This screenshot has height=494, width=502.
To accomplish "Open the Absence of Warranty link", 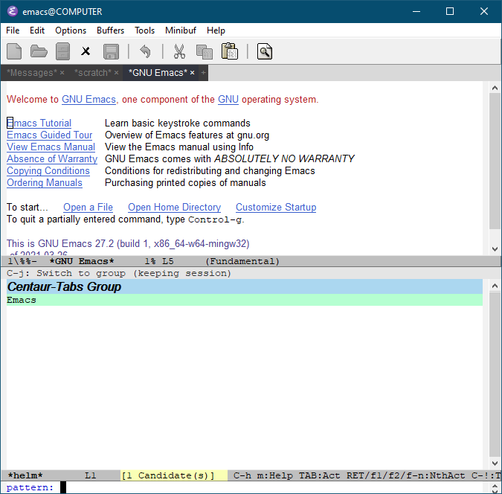I will (52, 158).
